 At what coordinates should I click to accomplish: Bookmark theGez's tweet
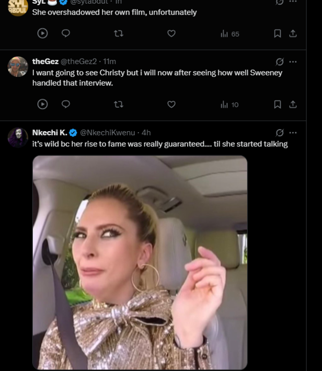coord(278,105)
